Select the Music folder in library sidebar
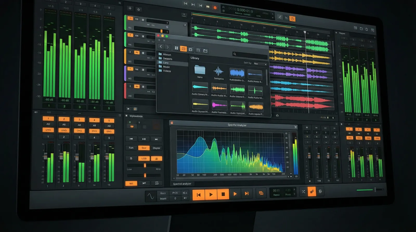 click(166, 67)
